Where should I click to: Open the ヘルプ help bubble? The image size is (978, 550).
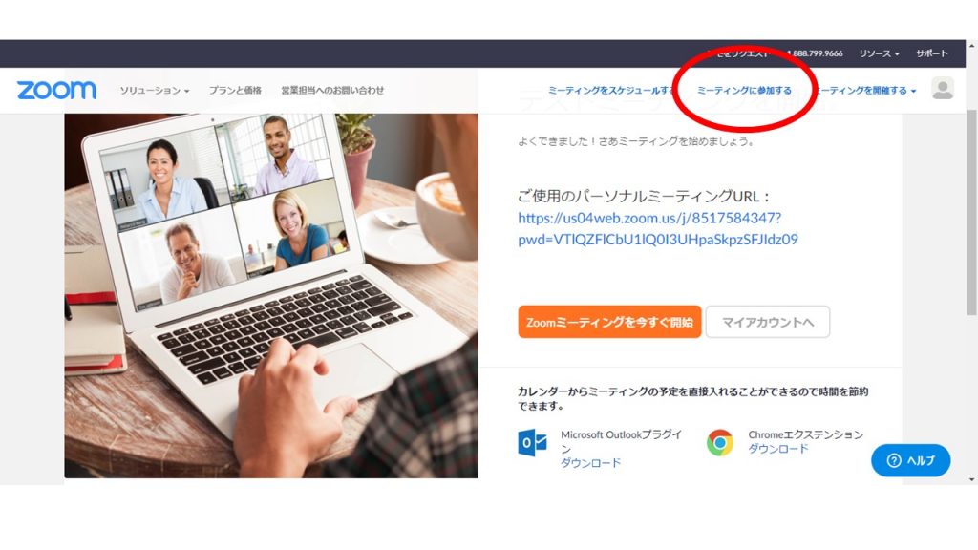(910, 460)
